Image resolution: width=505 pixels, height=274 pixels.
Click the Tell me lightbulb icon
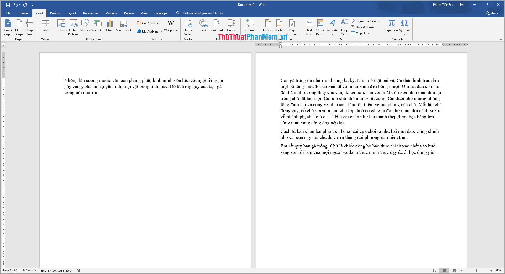point(178,13)
